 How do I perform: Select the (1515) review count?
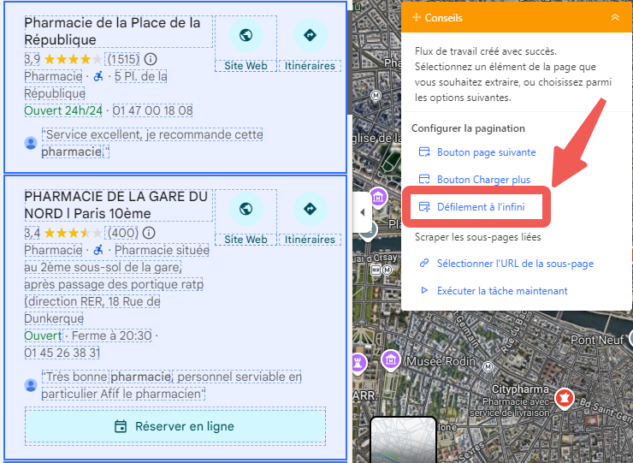point(123,59)
